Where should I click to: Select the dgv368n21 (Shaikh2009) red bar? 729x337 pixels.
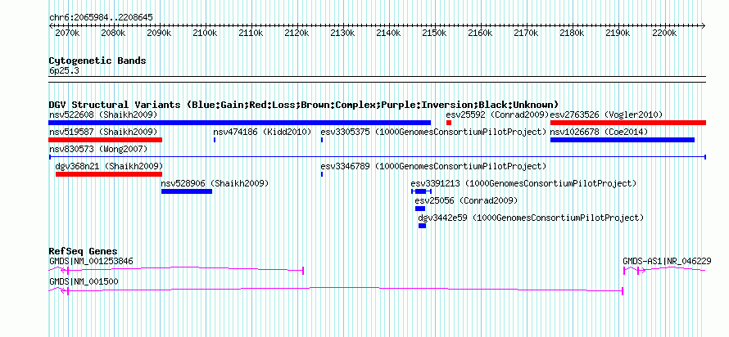(x=109, y=174)
